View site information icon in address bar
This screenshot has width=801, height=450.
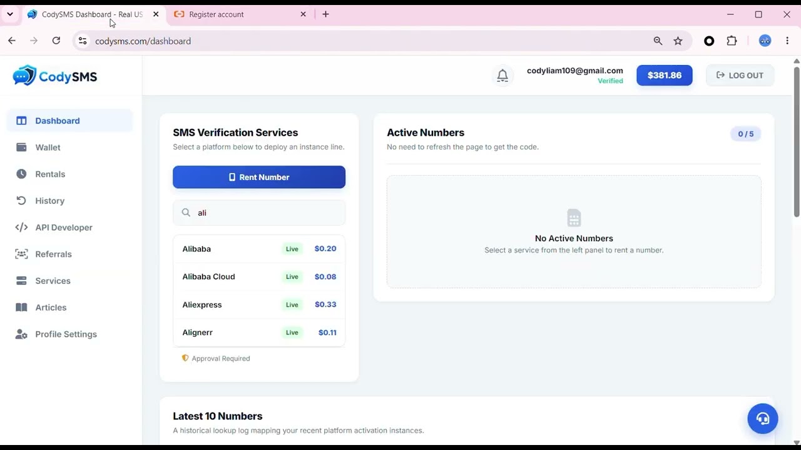82,41
